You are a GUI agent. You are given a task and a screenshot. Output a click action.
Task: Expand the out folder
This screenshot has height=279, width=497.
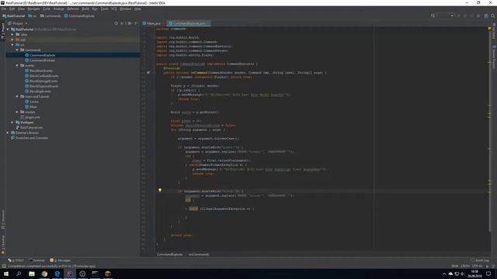point(12,40)
